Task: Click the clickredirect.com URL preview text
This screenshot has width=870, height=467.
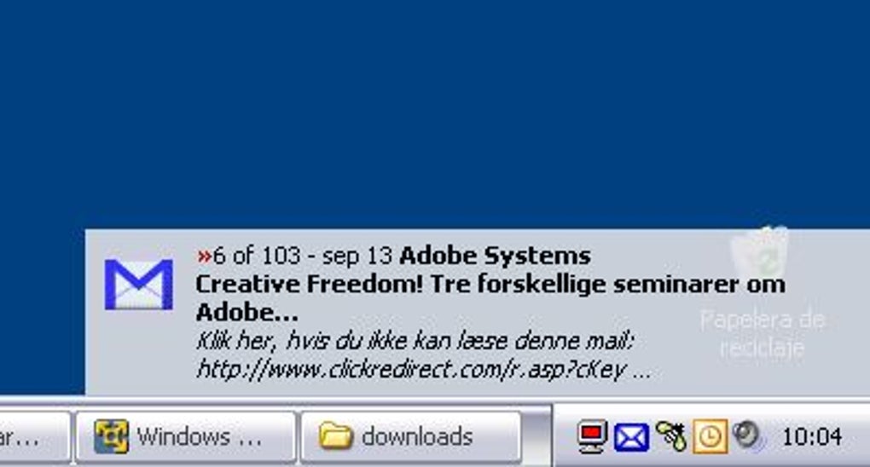Action: point(424,369)
